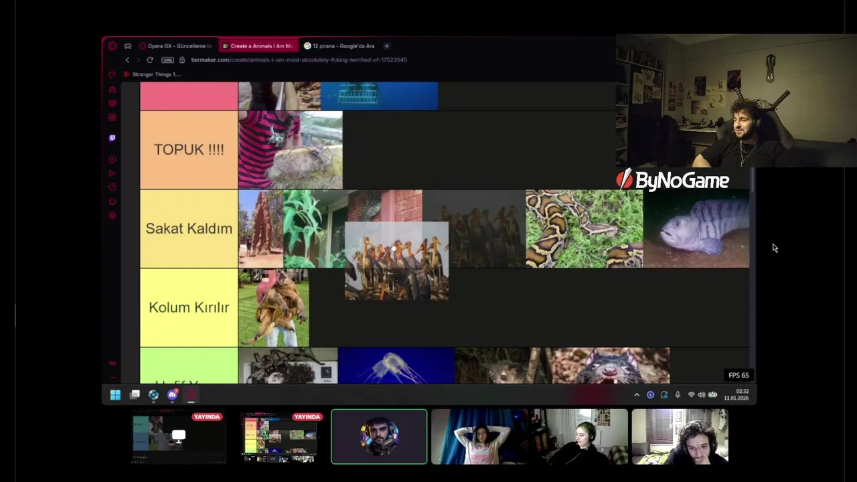Click the Sakat Kaldım tier label
The image size is (857, 482).
(189, 229)
